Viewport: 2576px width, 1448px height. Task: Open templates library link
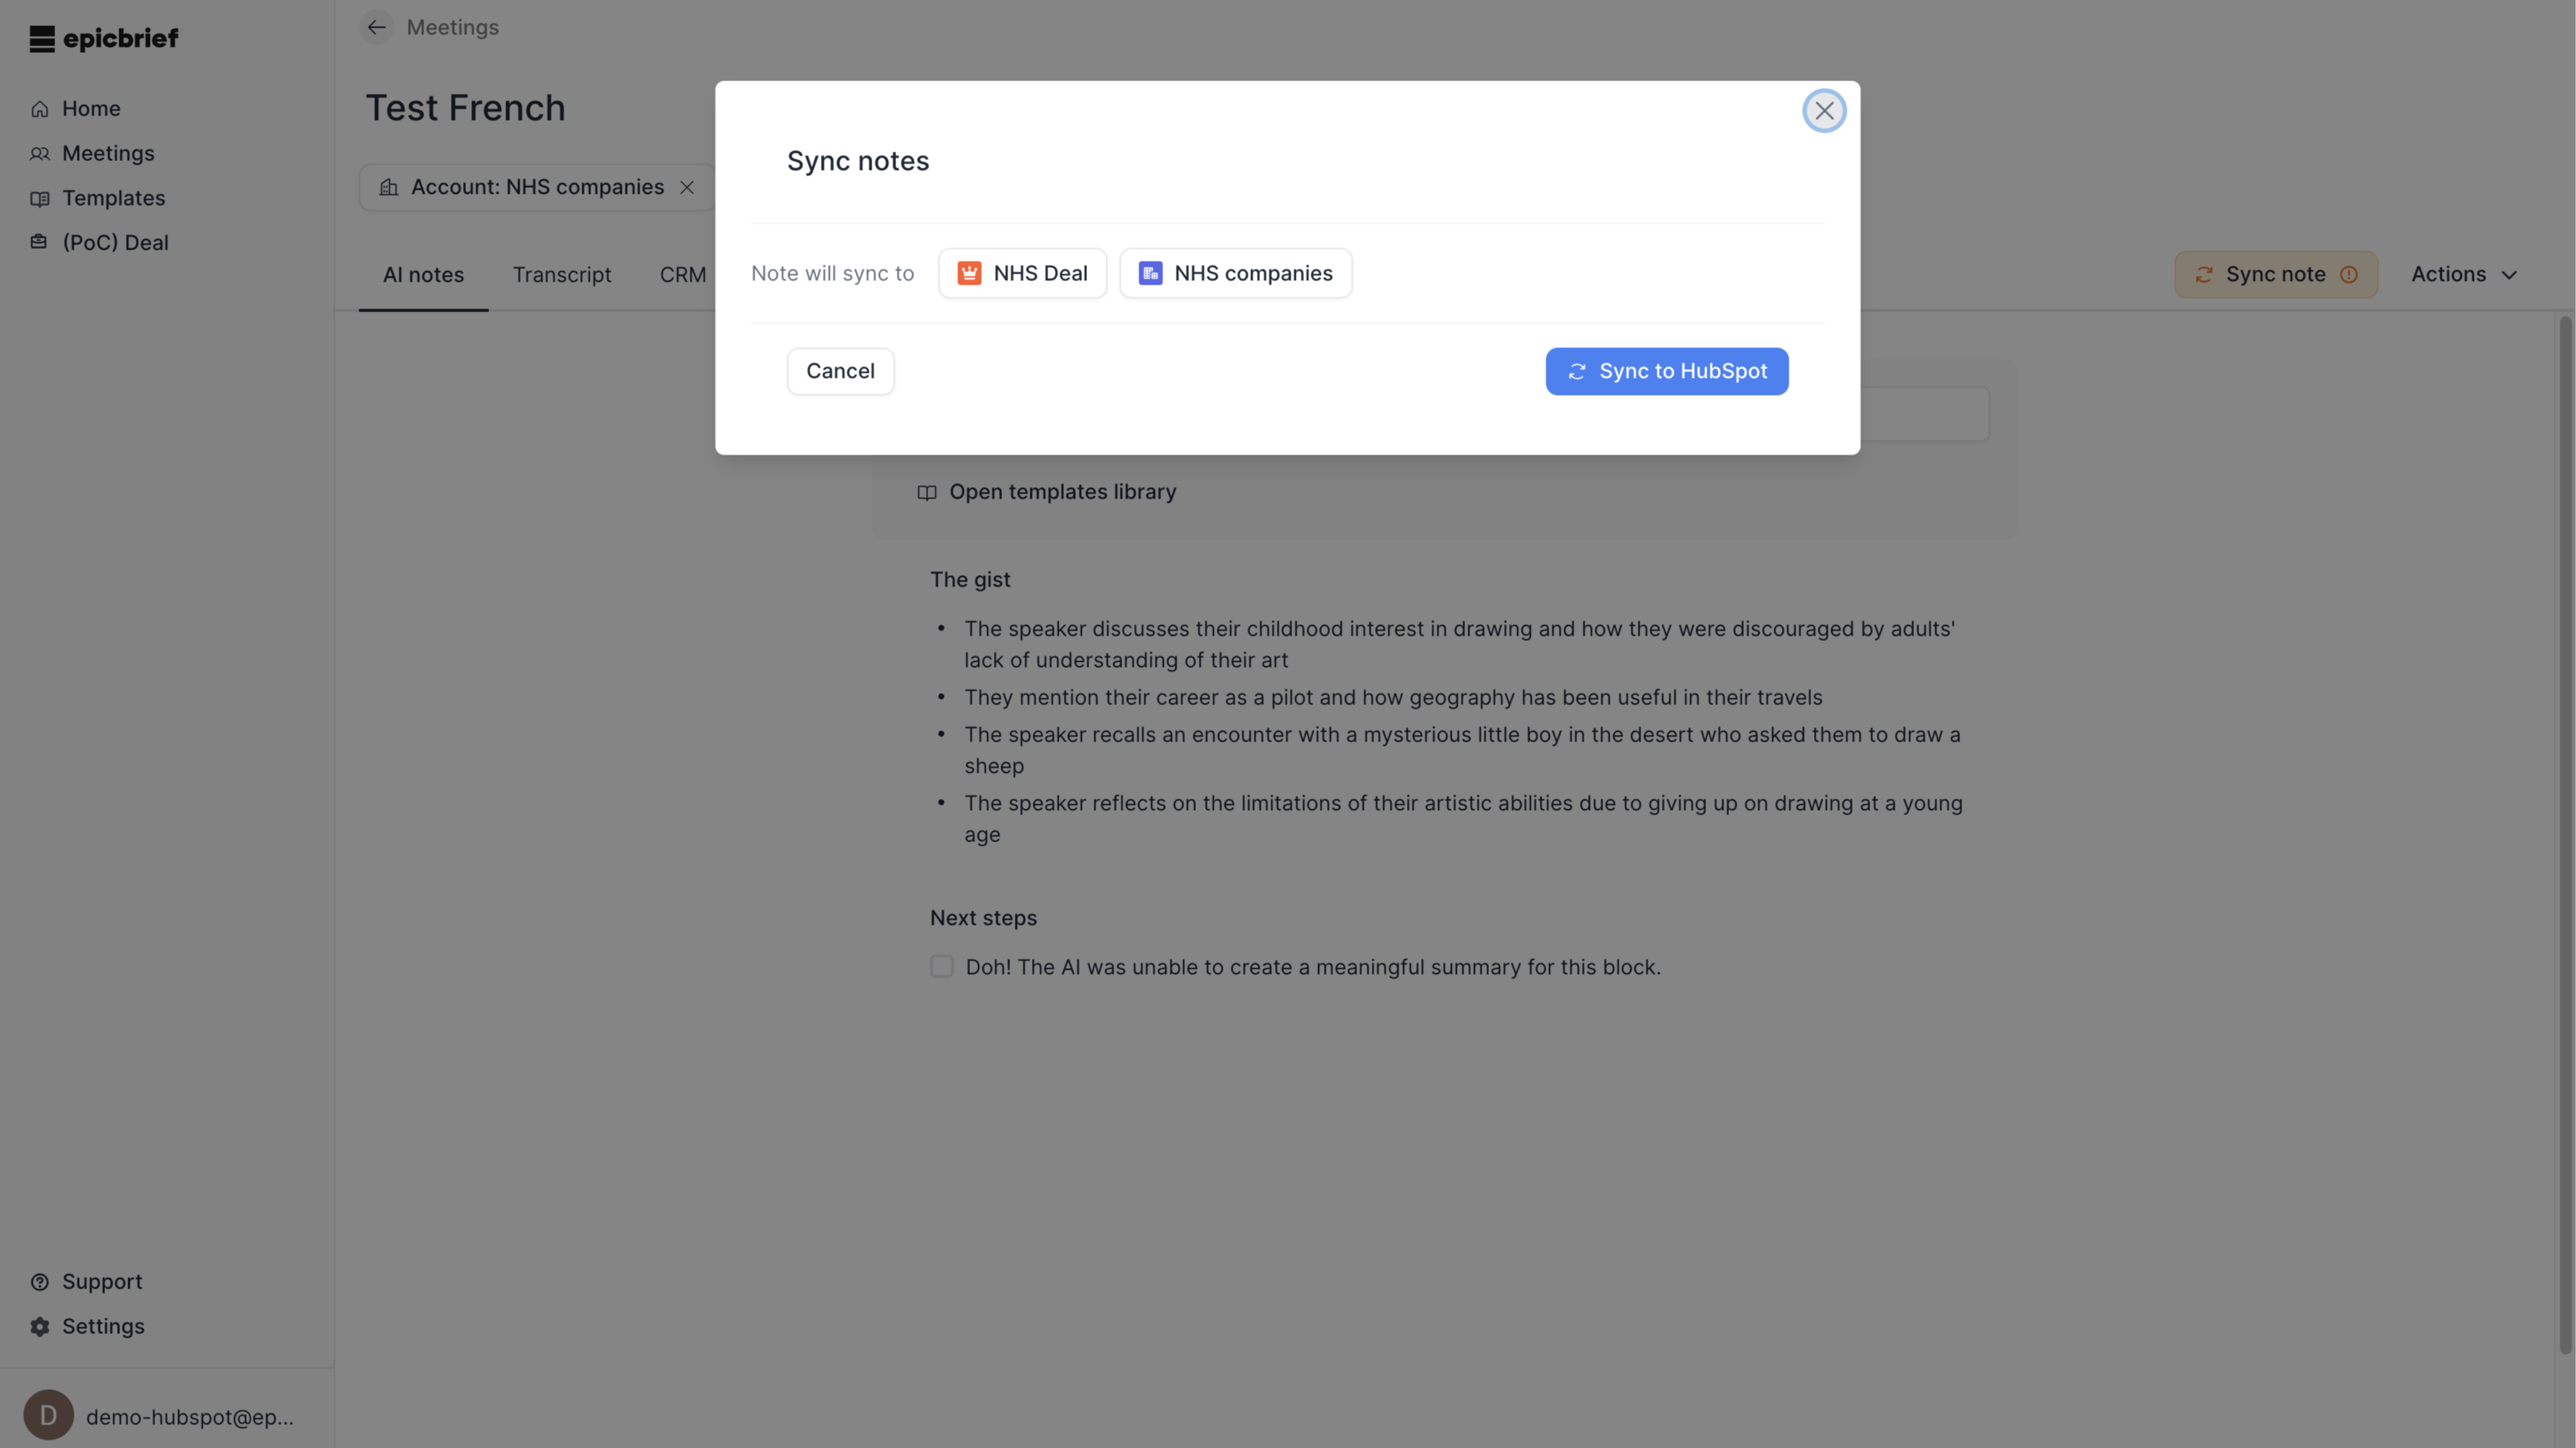[x=1062, y=493]
